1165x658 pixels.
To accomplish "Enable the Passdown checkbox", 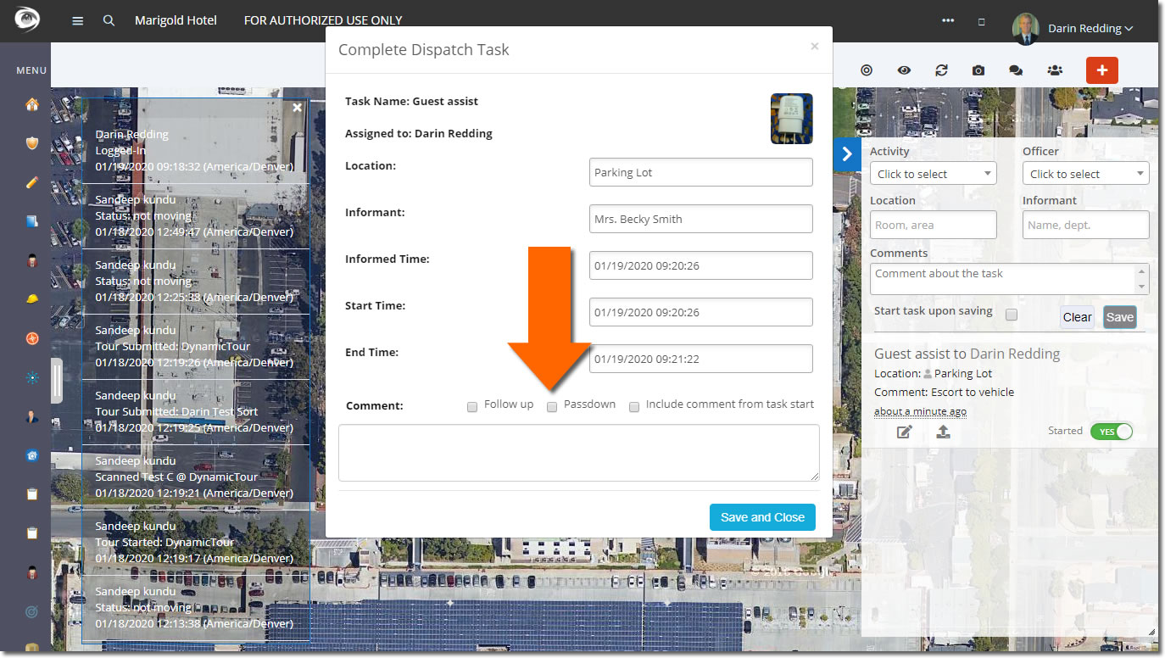I will coord(552,407).
